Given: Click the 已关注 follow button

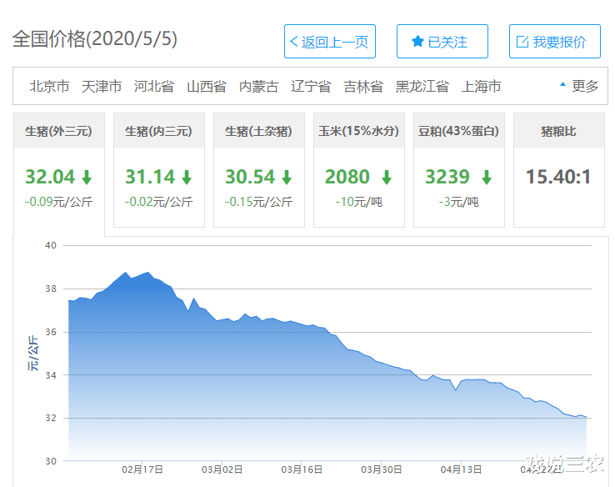Looking at the screenshot, I should click(442, 41).
